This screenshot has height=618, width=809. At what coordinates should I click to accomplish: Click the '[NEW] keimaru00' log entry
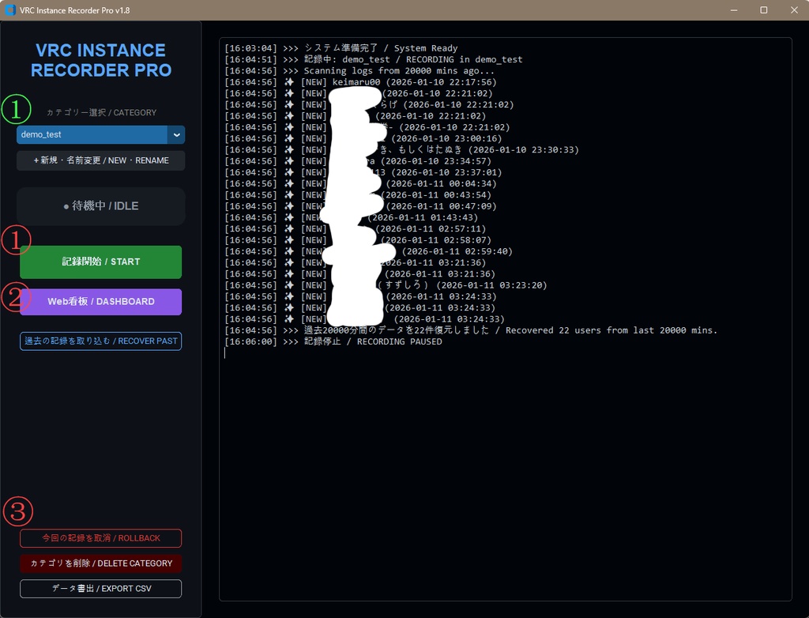[360, 82]
